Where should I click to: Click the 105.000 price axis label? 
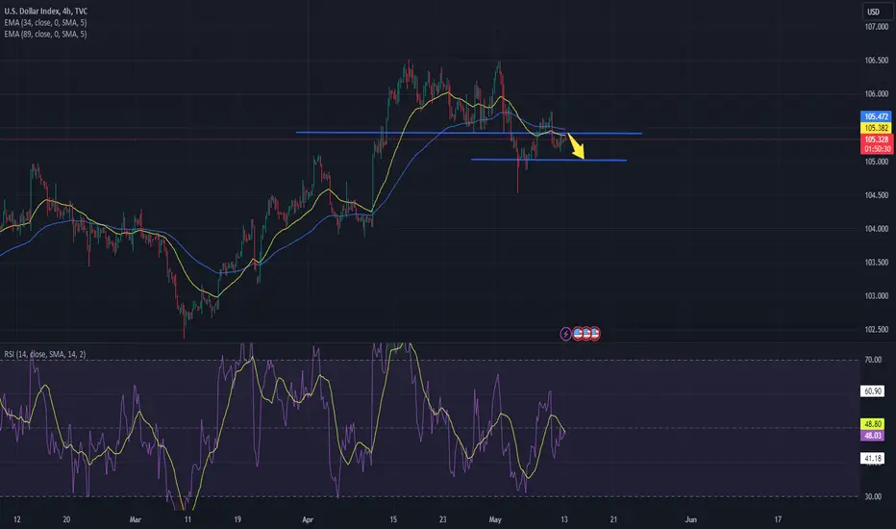pos(876,162)
